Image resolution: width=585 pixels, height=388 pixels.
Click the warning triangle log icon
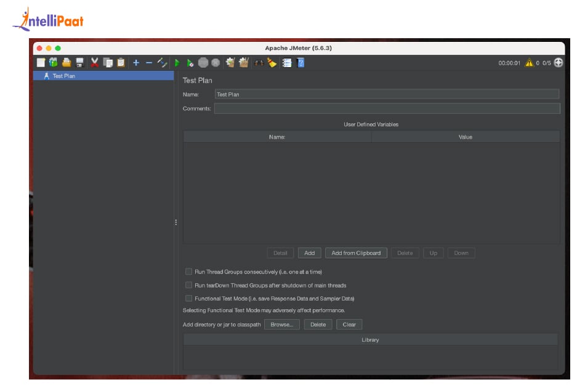pos(529,63)
